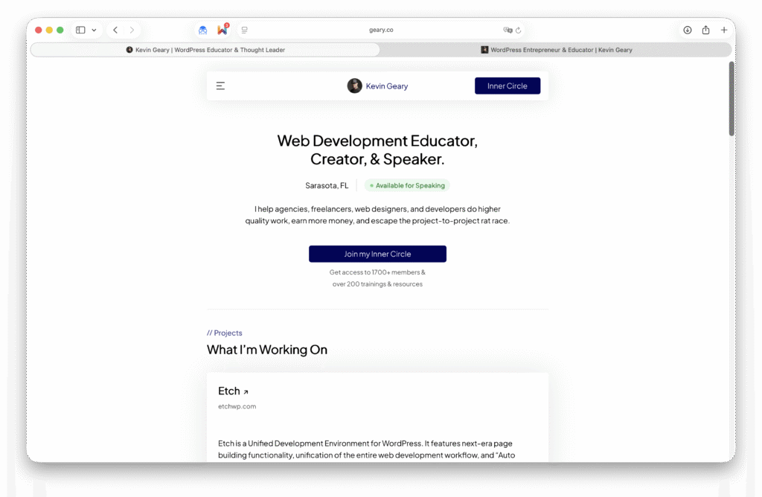Click the Inner Circle header button
Image resolution: width=762 pixels, height=497 pixels.
(508, 86)
